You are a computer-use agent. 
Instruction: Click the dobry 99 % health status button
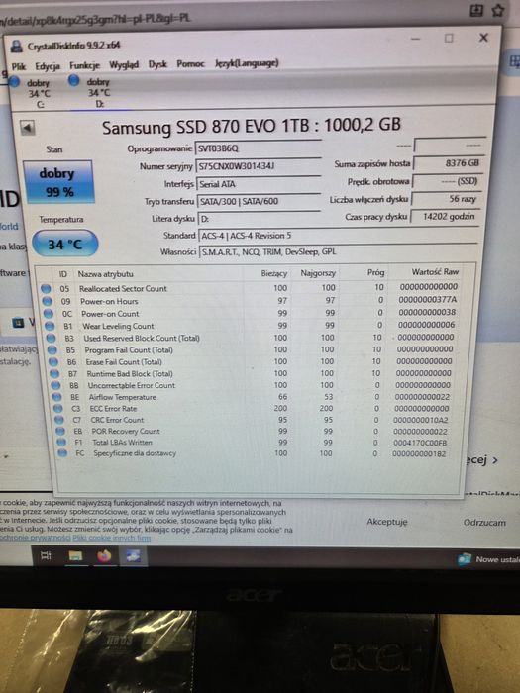tap(57, 182)
